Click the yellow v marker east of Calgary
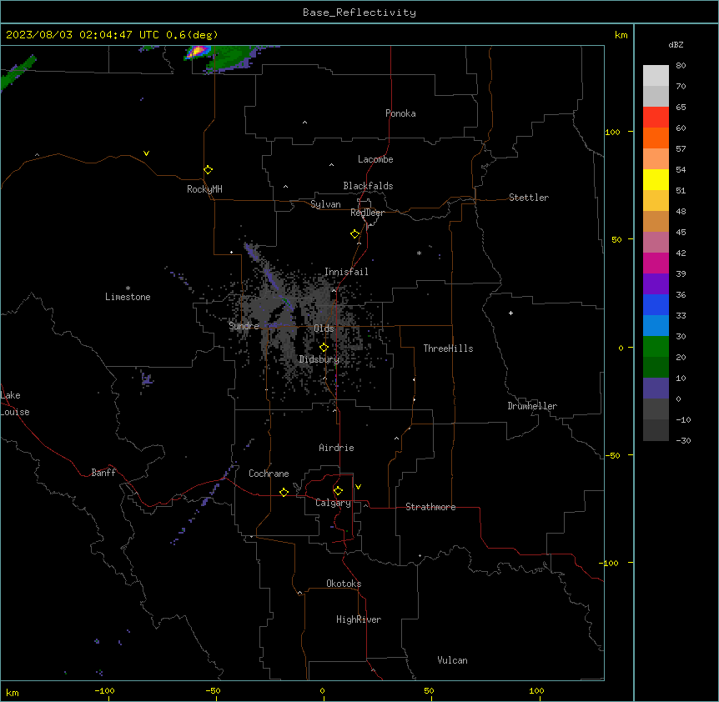 [x=358, y=487]
